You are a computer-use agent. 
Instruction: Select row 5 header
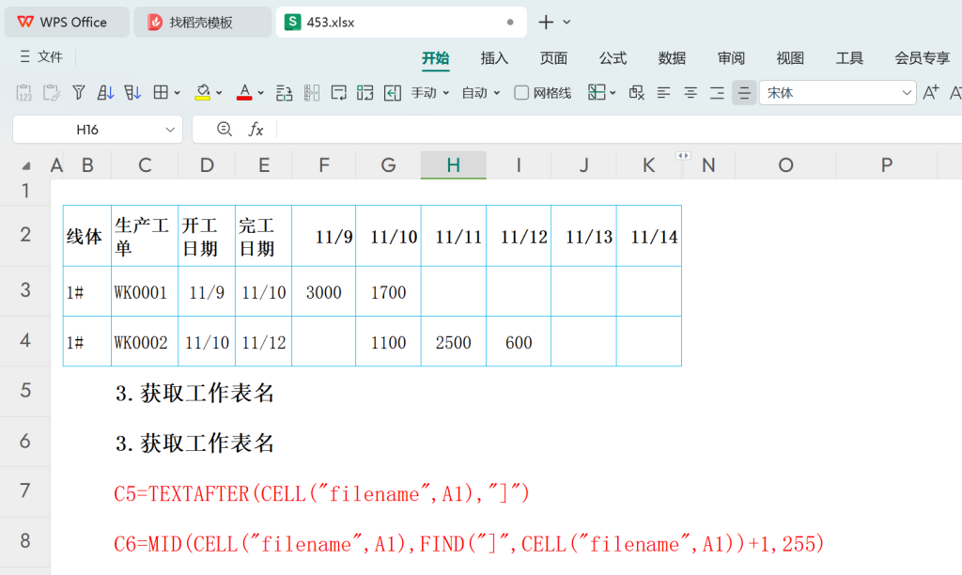click(25, 391)
